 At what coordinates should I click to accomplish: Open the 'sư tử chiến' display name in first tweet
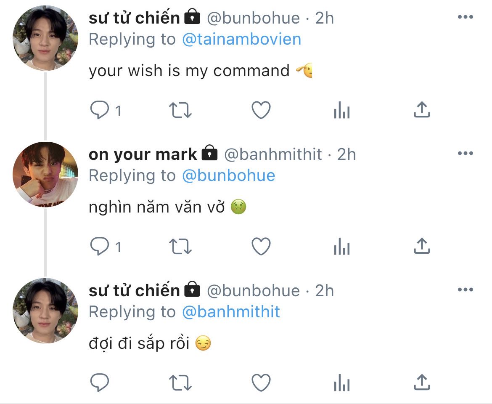coord(134,18)
